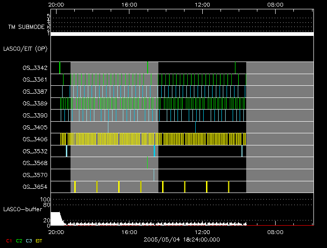
Task: Click the leftmost cyan marker in OS_3532 row
Action: [x=66, y=151]
